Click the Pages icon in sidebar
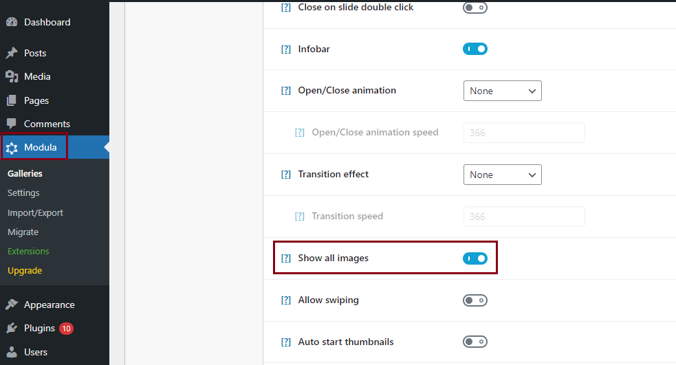Viewport: 676px width, 365px height. pyautogui.click(x=12, y=100)
